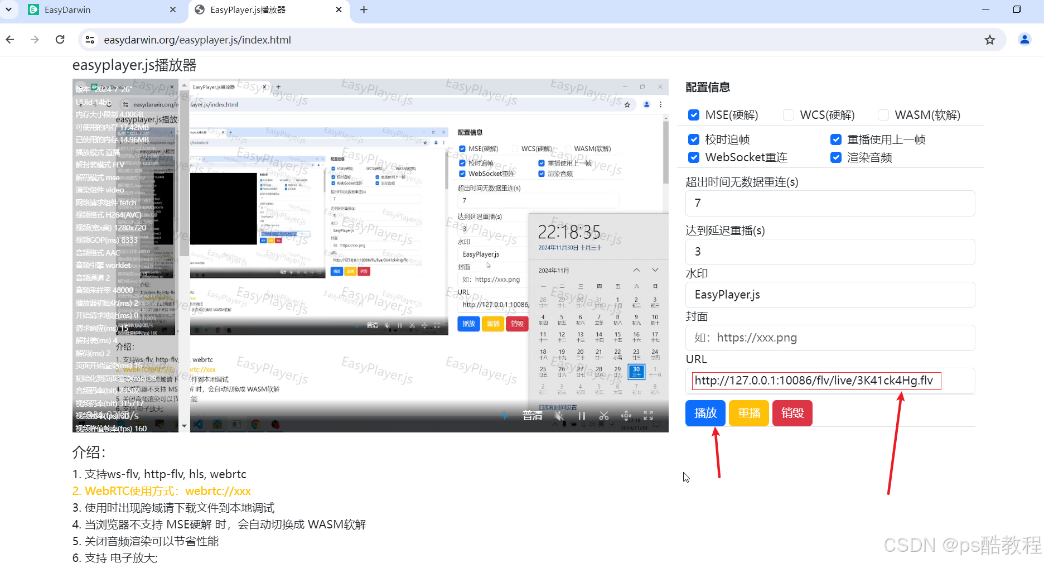Click the "视频格式 H264(AVC)" stats line
1044x563 pixels.
[109, 215]
